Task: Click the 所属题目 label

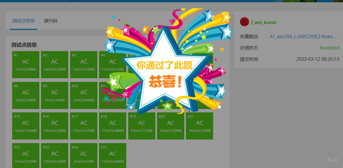Action: [249, 36]
